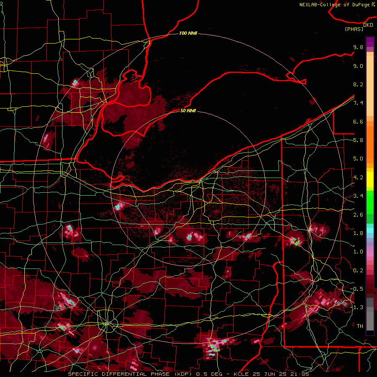Pick the bright yellow segment of the color bar

(370, 179)
